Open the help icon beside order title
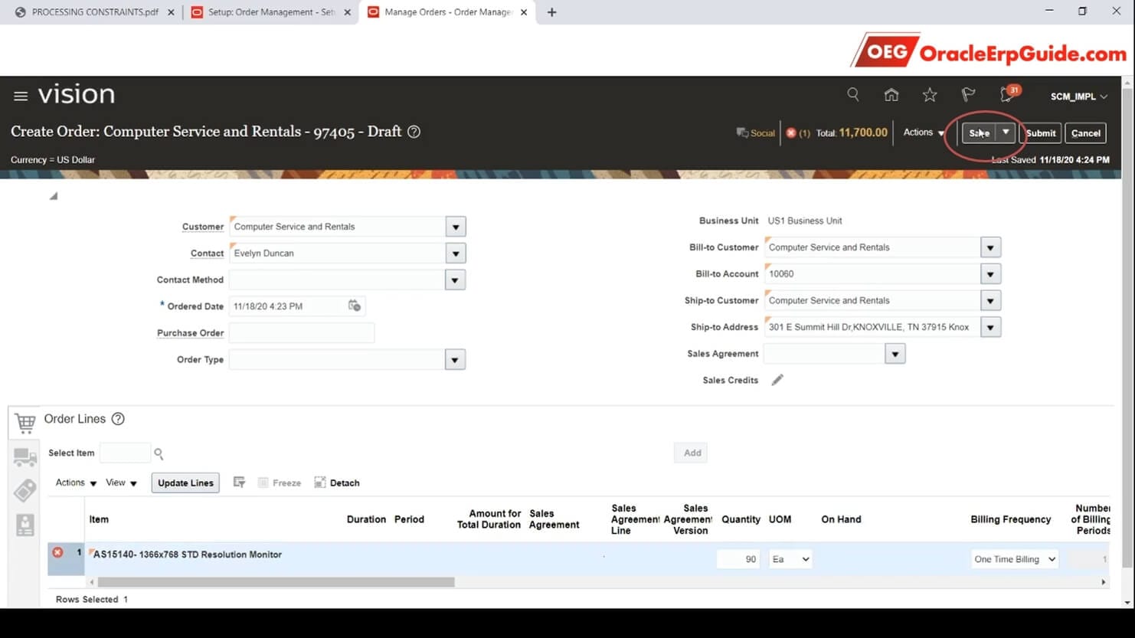1135x638 pixels. coord(414,132)
